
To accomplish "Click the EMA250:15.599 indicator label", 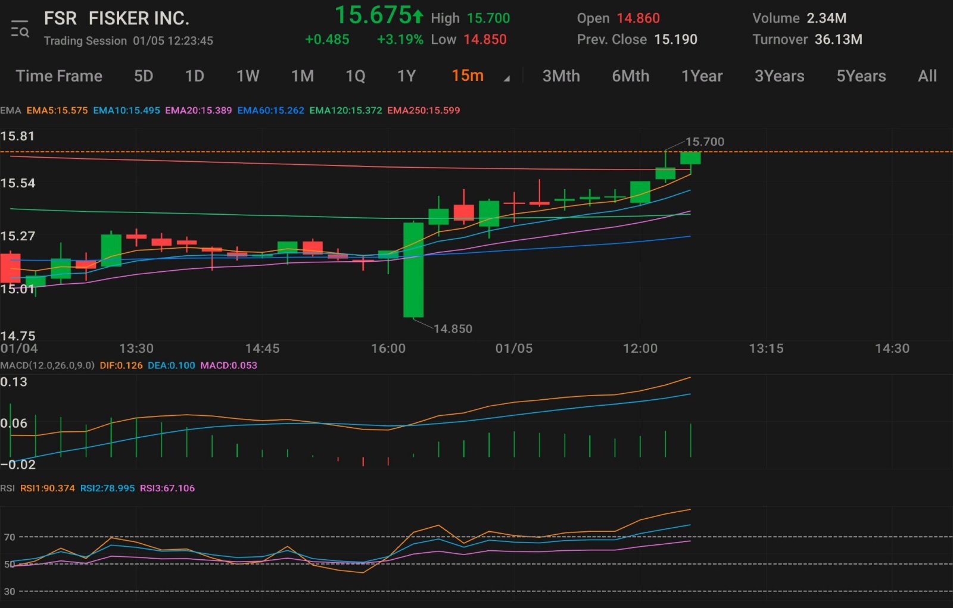I will 423,111.
